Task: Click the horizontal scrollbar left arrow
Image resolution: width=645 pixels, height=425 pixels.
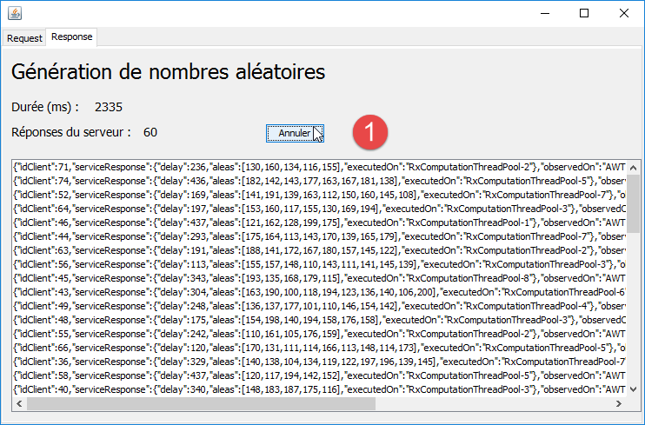Action: [x=17, y=403]
